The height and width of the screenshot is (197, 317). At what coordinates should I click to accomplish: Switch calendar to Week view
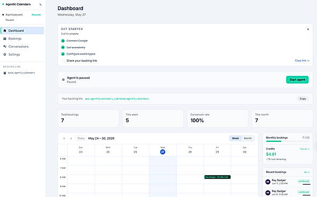point(235,138)
